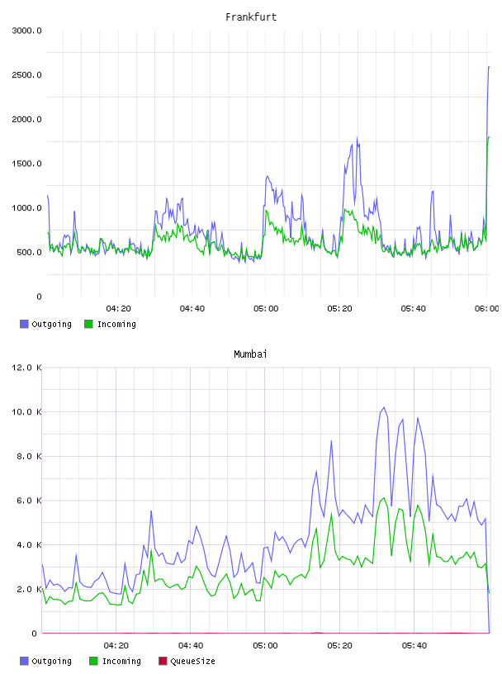
Task: Click the 04:40 time label in Mumbai chart
Action: (191, 646)
